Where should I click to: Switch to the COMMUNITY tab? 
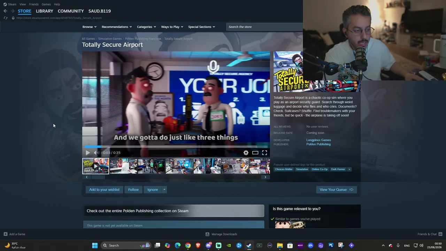tap(71, 11)
